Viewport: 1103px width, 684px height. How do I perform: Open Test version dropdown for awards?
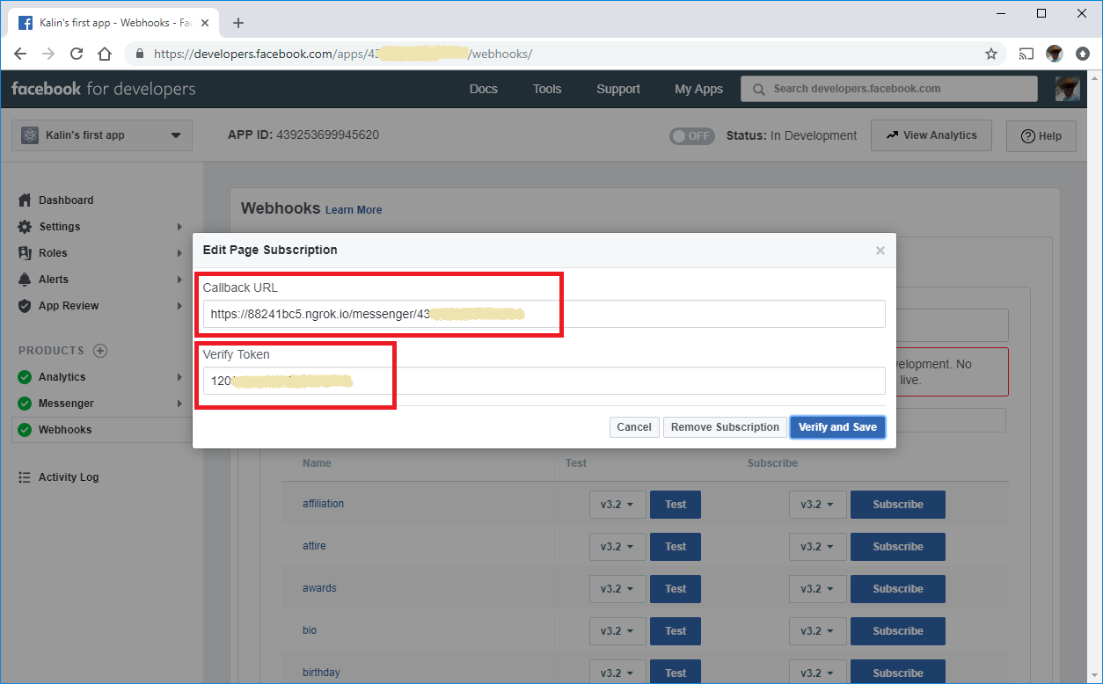point(617,589)
